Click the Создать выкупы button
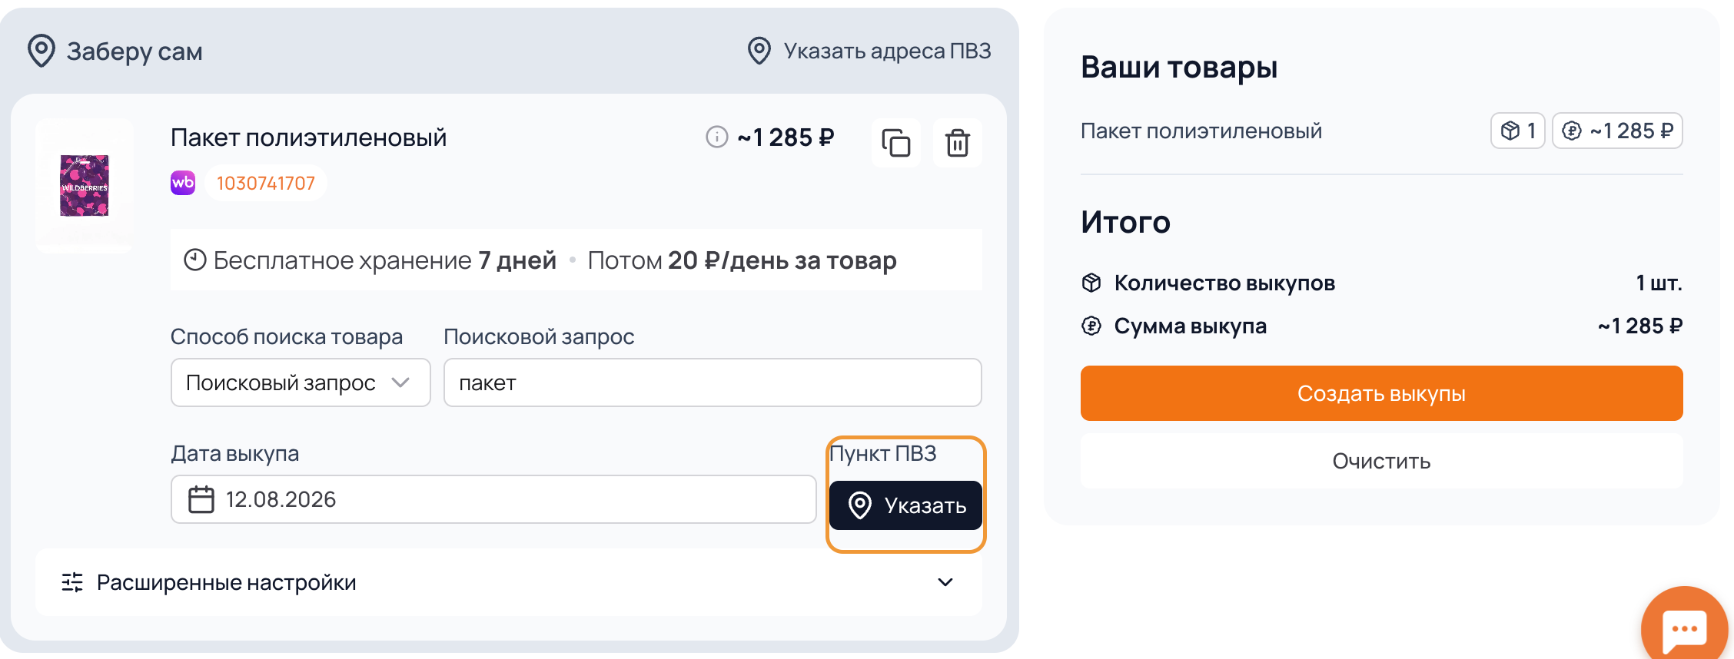Image resolution: width=1734 pixels, height=659 pixels. click(1381, 393)
